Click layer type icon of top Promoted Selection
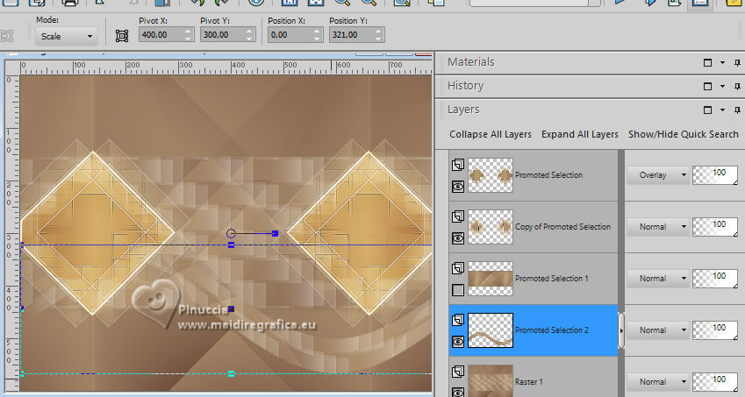 (x=457, y=165)
